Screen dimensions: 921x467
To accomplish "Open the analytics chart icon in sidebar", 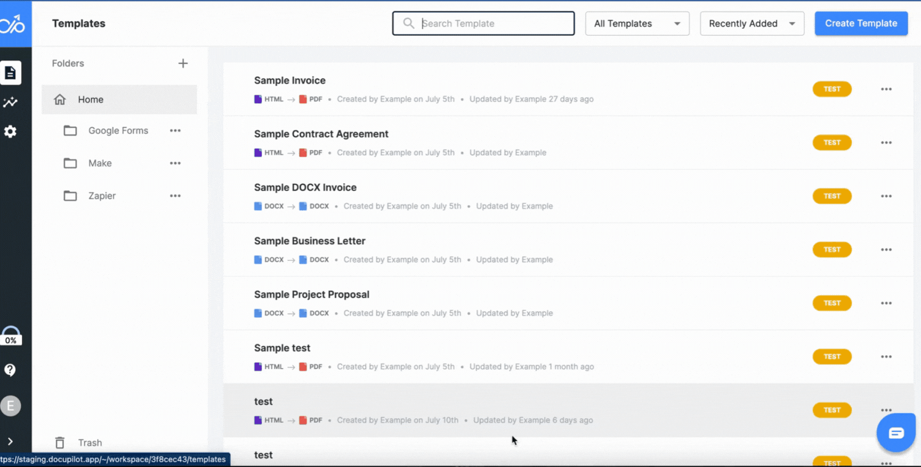I will point(11,102).
